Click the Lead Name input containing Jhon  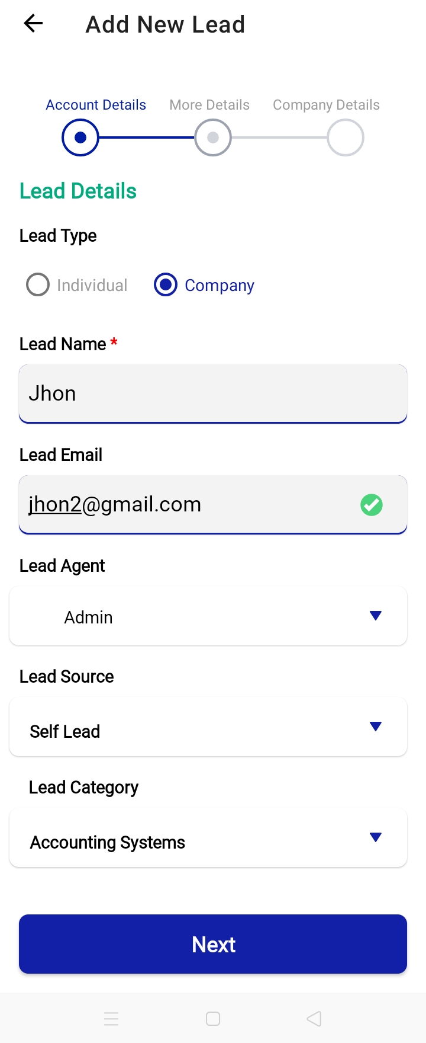coord(212,393)
